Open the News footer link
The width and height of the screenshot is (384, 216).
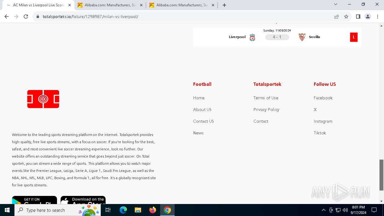coord(198,133)
